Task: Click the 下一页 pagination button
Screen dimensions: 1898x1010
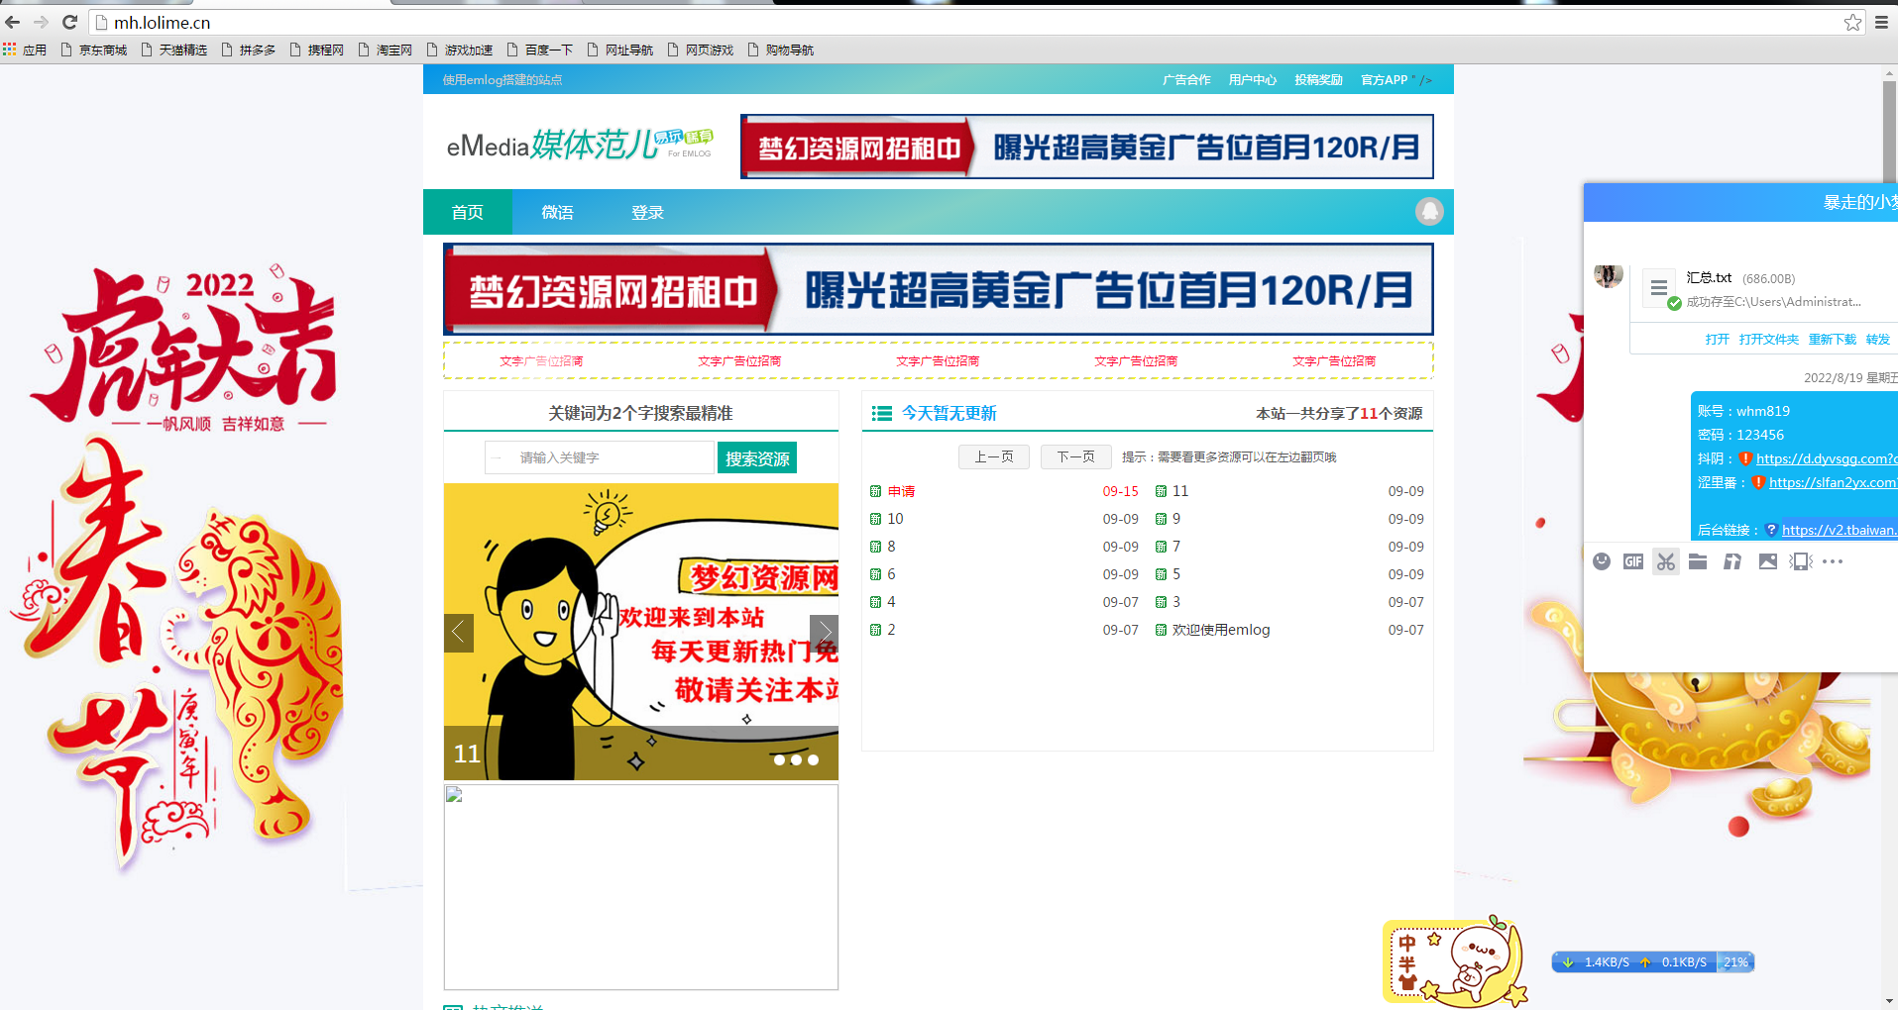Action: 1075,456
